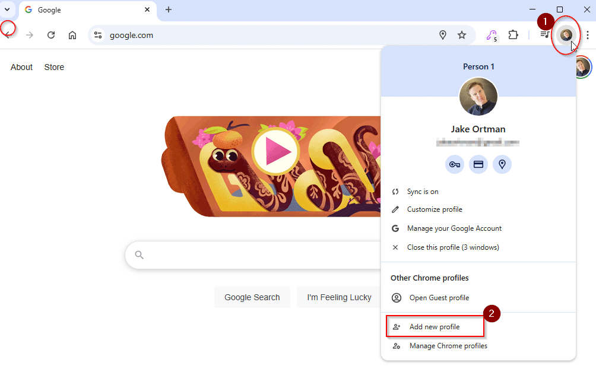Bookmark this tab with the star
The image size is (596, 369).
[x=461, y=36]
